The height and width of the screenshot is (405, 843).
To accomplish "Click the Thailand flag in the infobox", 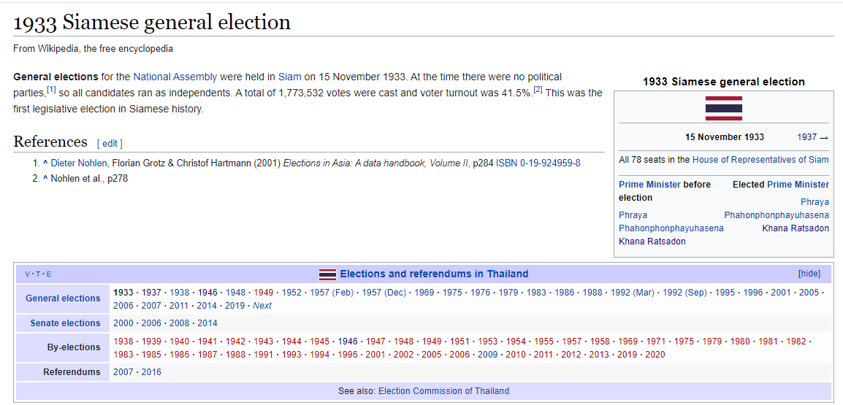I will coord(724,109).
